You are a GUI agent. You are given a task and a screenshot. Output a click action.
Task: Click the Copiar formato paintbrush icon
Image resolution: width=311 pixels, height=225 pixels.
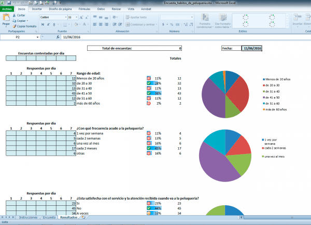(15, 26)
